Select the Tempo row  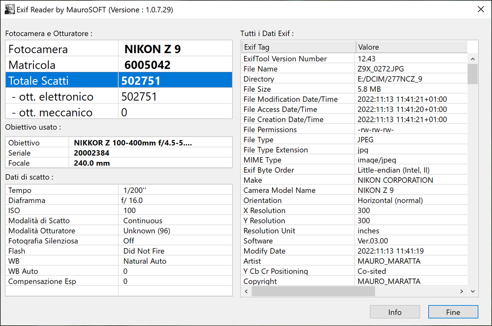click(119, 190)
